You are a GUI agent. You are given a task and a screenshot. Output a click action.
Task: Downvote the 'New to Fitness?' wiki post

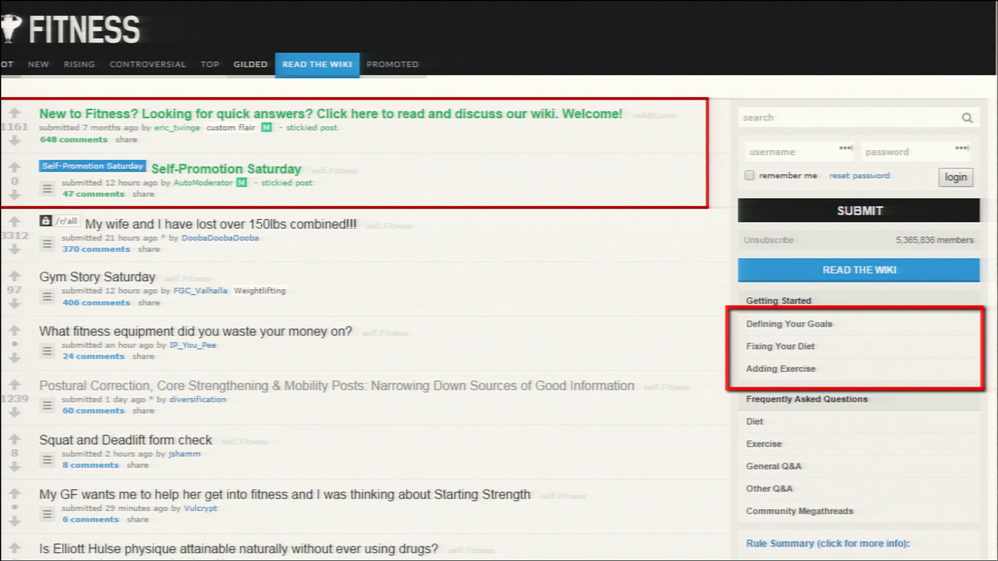[15, 140]
